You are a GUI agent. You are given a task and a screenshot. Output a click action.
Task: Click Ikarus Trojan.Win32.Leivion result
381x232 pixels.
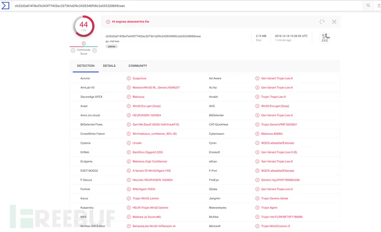[x=146, y=198]
